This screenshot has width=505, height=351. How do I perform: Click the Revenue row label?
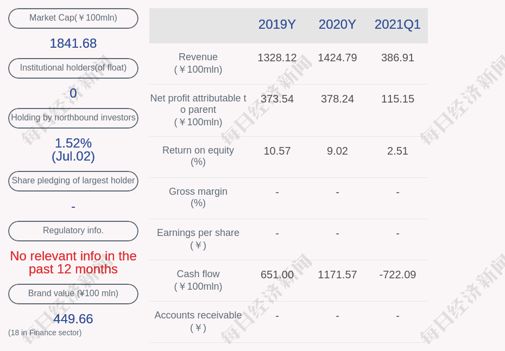pyautogui.click(x=198, y=63)
